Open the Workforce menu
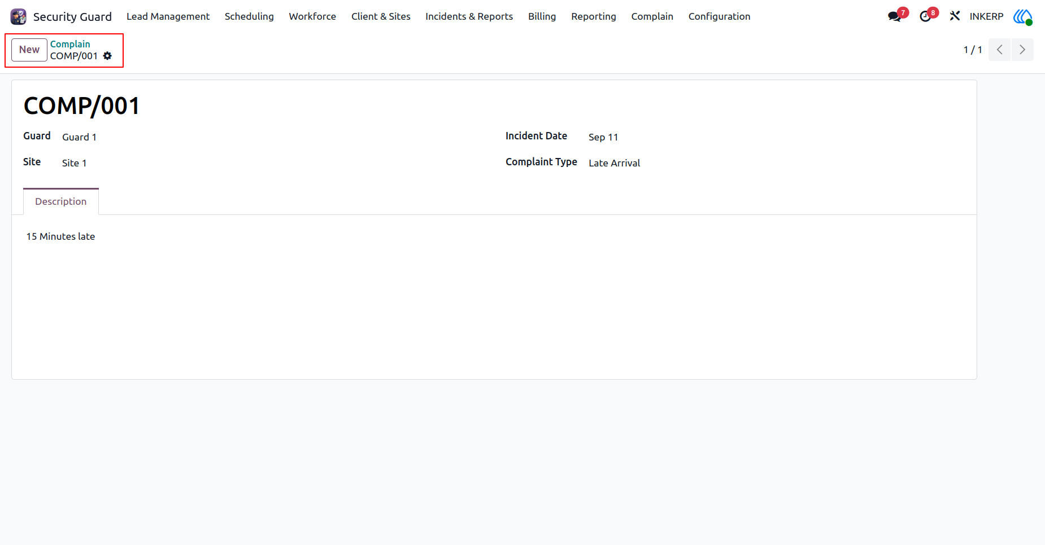The image size is (1045, 545). tap(312, 16)
